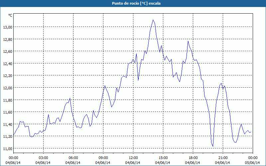
Task: Click the 04/06/14 date under 18:00
Action: click(x=193, y=163)
